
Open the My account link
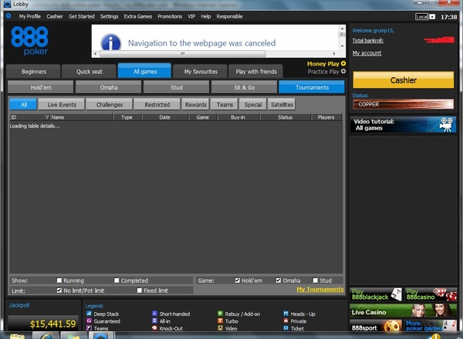[367, 53]
